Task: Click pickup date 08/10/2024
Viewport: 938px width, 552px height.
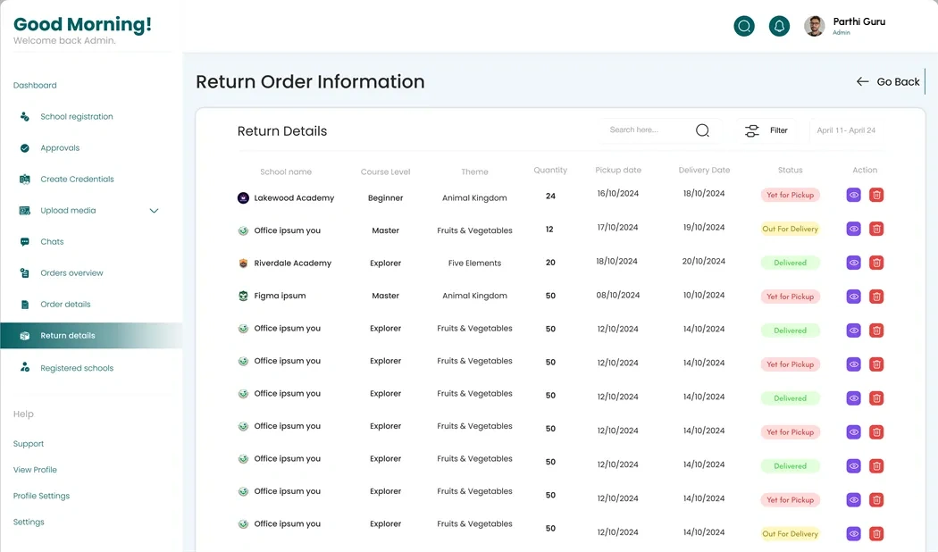Action: (618, 295)
